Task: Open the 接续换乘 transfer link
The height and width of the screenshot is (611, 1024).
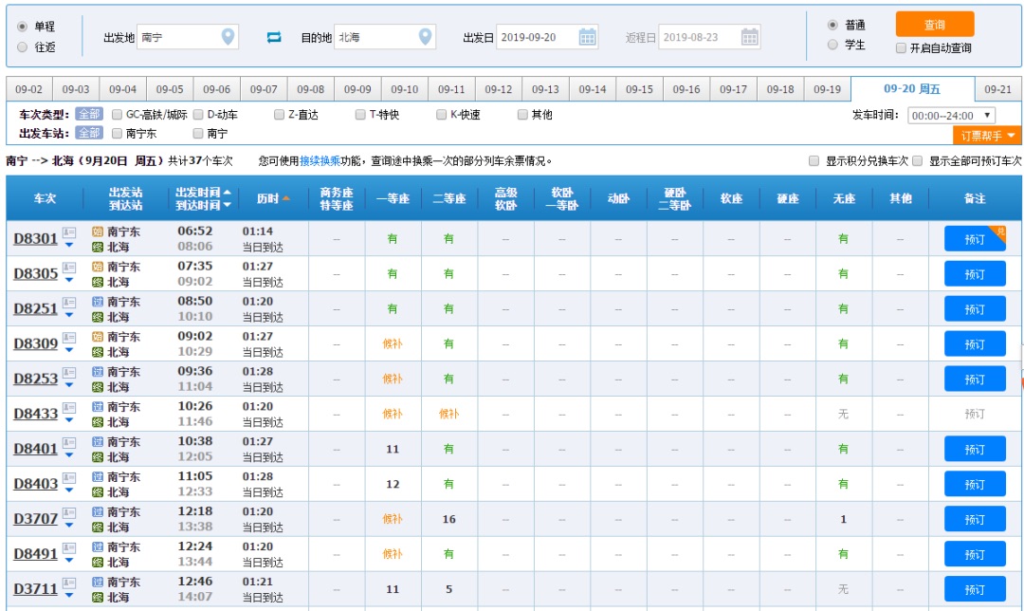Action: click(320, 159)
